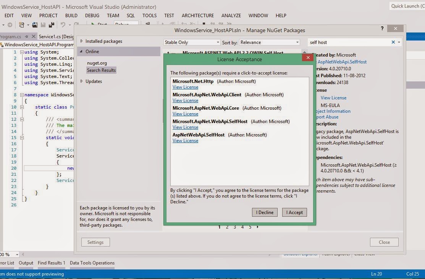This screenshot has width=425, height=279.
Task: Open the search box history dropdown arrow
Action: tap(399, 42)
